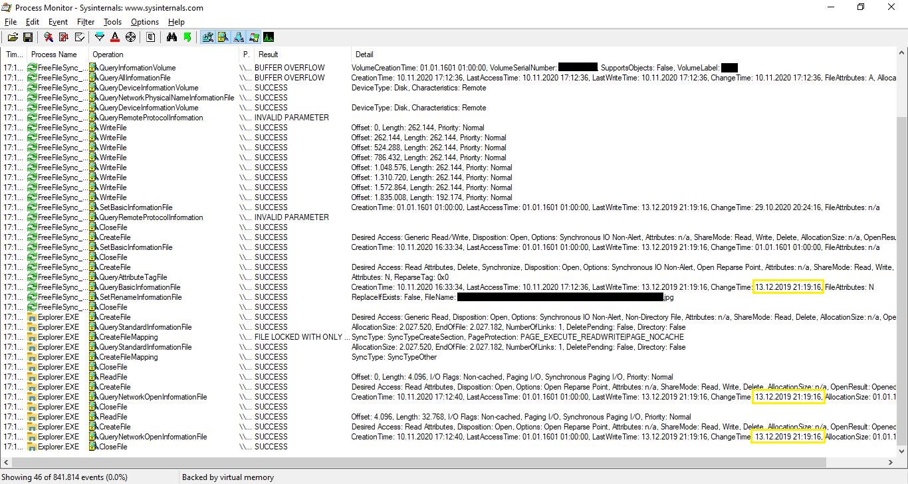
Task: Open the Filter dialog via funnel icon
Action: point(100,37)
